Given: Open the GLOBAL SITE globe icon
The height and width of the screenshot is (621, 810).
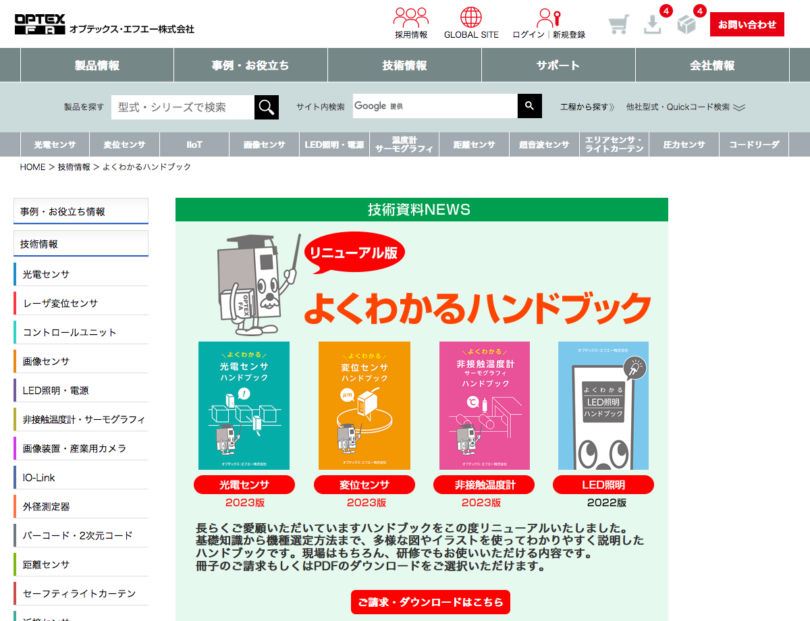Looking at the screenshot, I should tap(471, 18).
